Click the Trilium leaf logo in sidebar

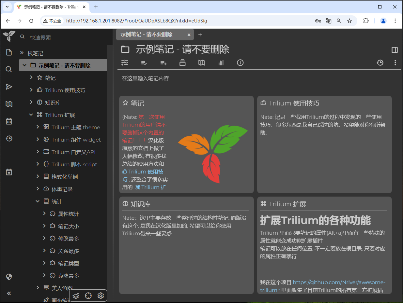click(x=9, y=35)
